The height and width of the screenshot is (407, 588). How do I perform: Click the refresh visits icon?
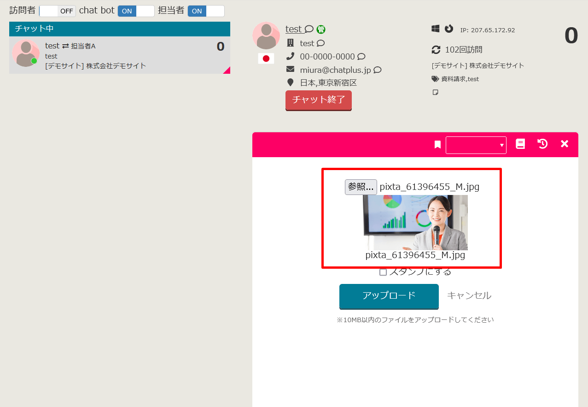point(436,49)
